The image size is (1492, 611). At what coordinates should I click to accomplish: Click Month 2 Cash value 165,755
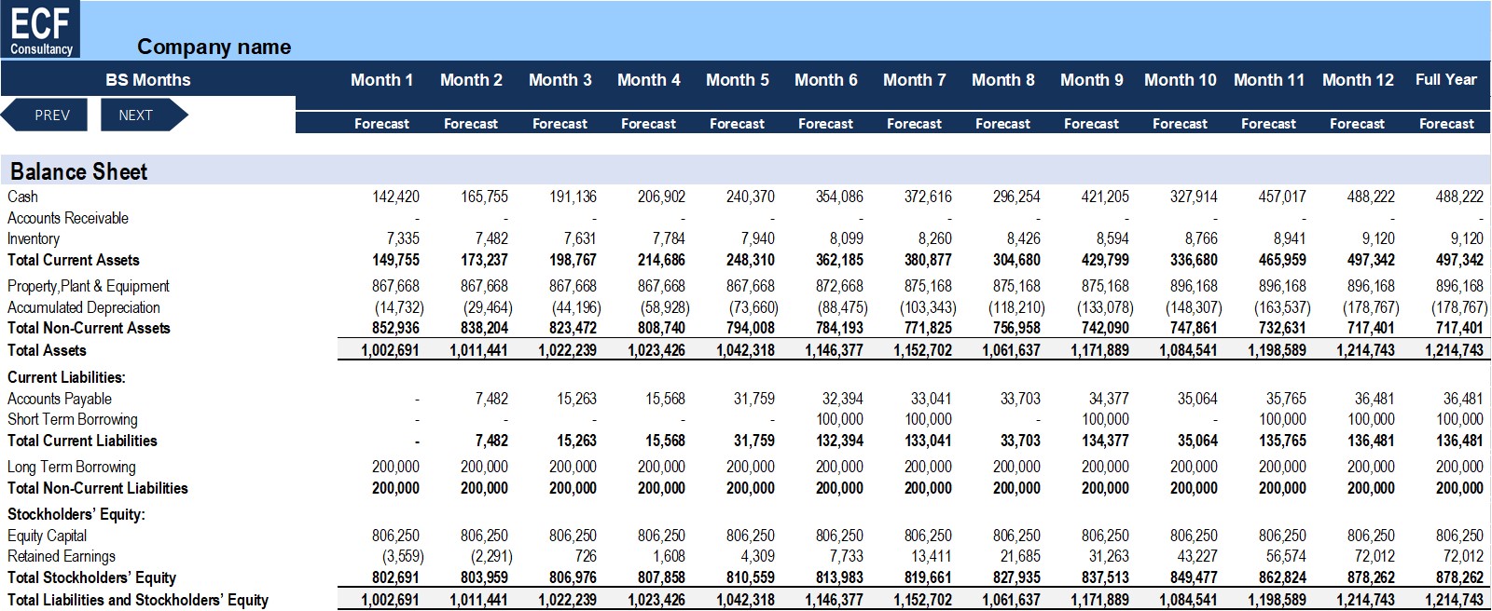pos(484,197)
